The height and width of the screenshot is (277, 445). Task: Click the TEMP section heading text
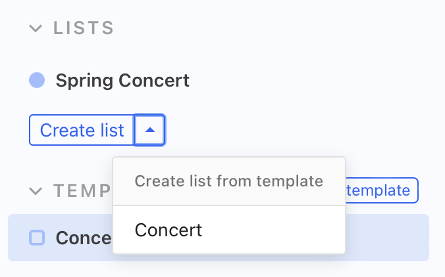click(82, 191)
